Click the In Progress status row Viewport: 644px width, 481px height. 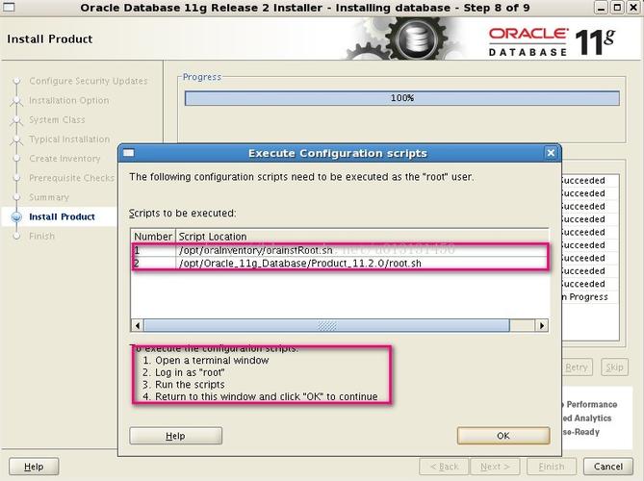(590, 296)
